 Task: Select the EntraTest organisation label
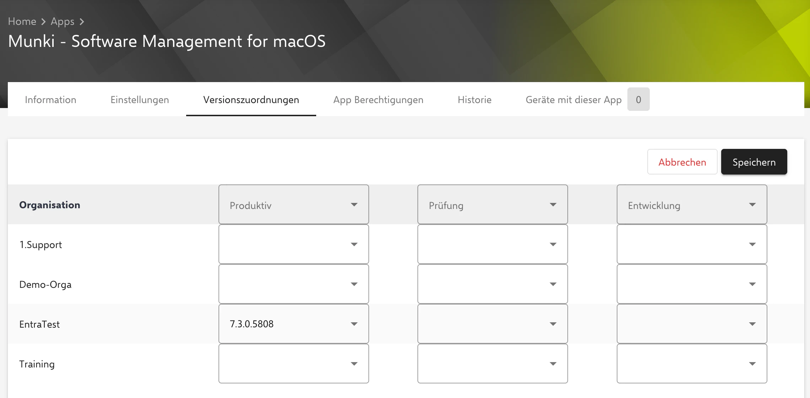pos(39,324)
